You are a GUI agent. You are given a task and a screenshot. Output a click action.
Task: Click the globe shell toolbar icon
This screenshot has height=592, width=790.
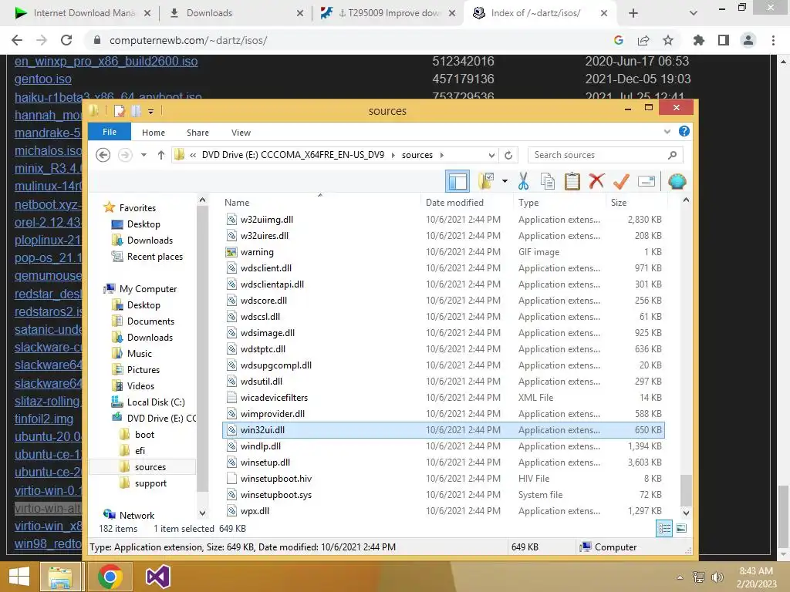(x=677, y=181)
